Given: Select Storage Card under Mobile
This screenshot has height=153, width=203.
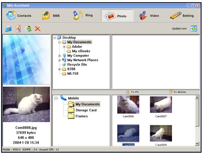Looking at the screenshot, I should [86, 110].
